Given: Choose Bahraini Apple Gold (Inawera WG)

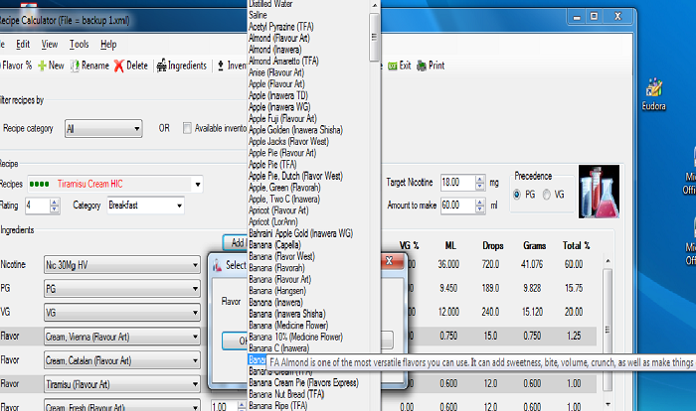Looking at the screenshot, I should 300,233.
